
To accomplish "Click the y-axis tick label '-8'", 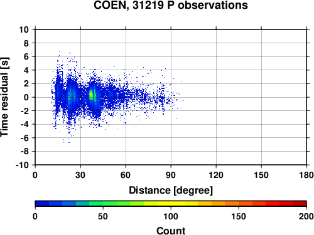I will pyautogui.click(x=24, y=152).
